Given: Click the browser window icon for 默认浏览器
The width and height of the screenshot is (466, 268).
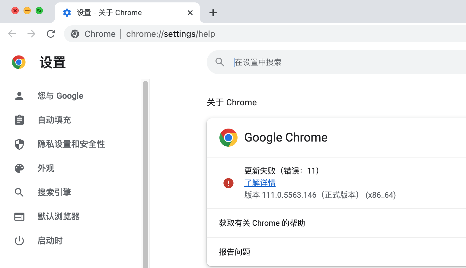Looking at the screenshot, I should [19, 217].
